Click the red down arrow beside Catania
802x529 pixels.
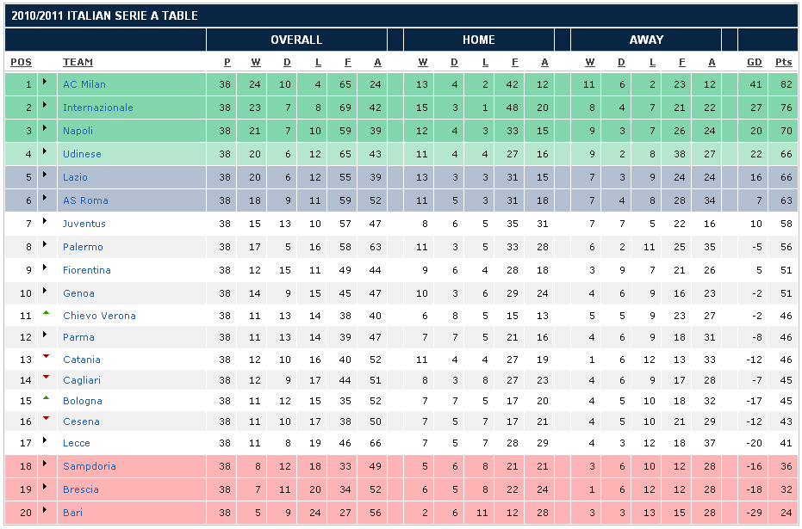click(45, 357)
